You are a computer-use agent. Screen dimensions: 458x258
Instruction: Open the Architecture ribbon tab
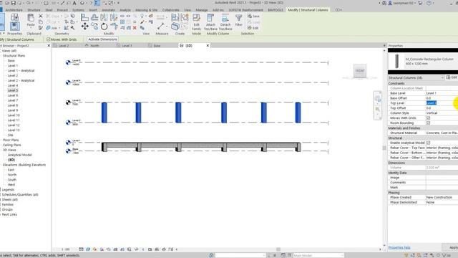[x=14, y=10]
